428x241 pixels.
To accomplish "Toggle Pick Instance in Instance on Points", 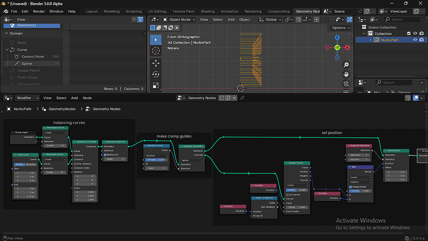I will 75,164.
